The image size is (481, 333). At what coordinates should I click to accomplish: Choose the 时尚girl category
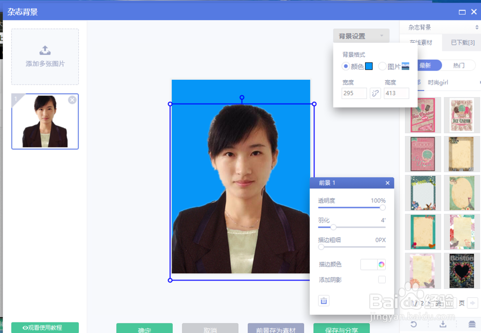point(438,82)
